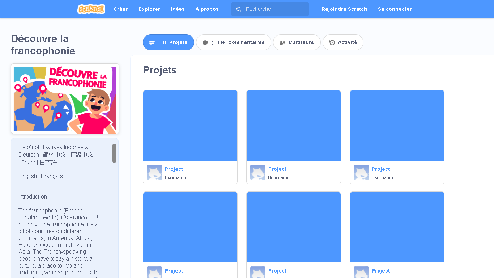Click the speech bubble icon on Commentaires tab
The image size is (494, 278).
coord(205,42)
